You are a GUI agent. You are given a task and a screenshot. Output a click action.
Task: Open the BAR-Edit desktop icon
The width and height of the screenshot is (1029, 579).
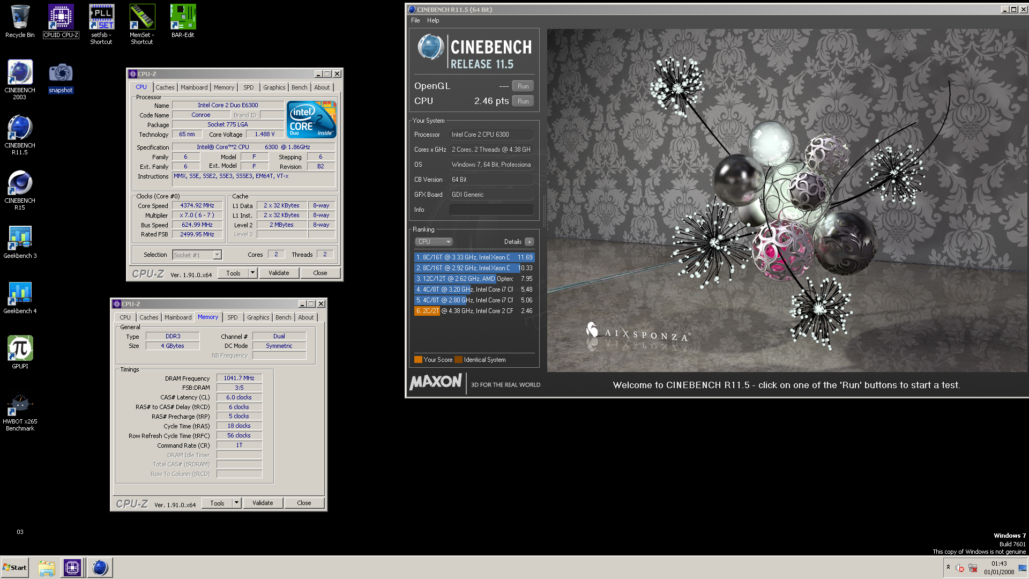[x=183, y=21]
